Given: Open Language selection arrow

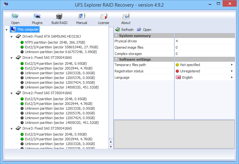Looking at the screenshot, I should [x=232, y=77].
